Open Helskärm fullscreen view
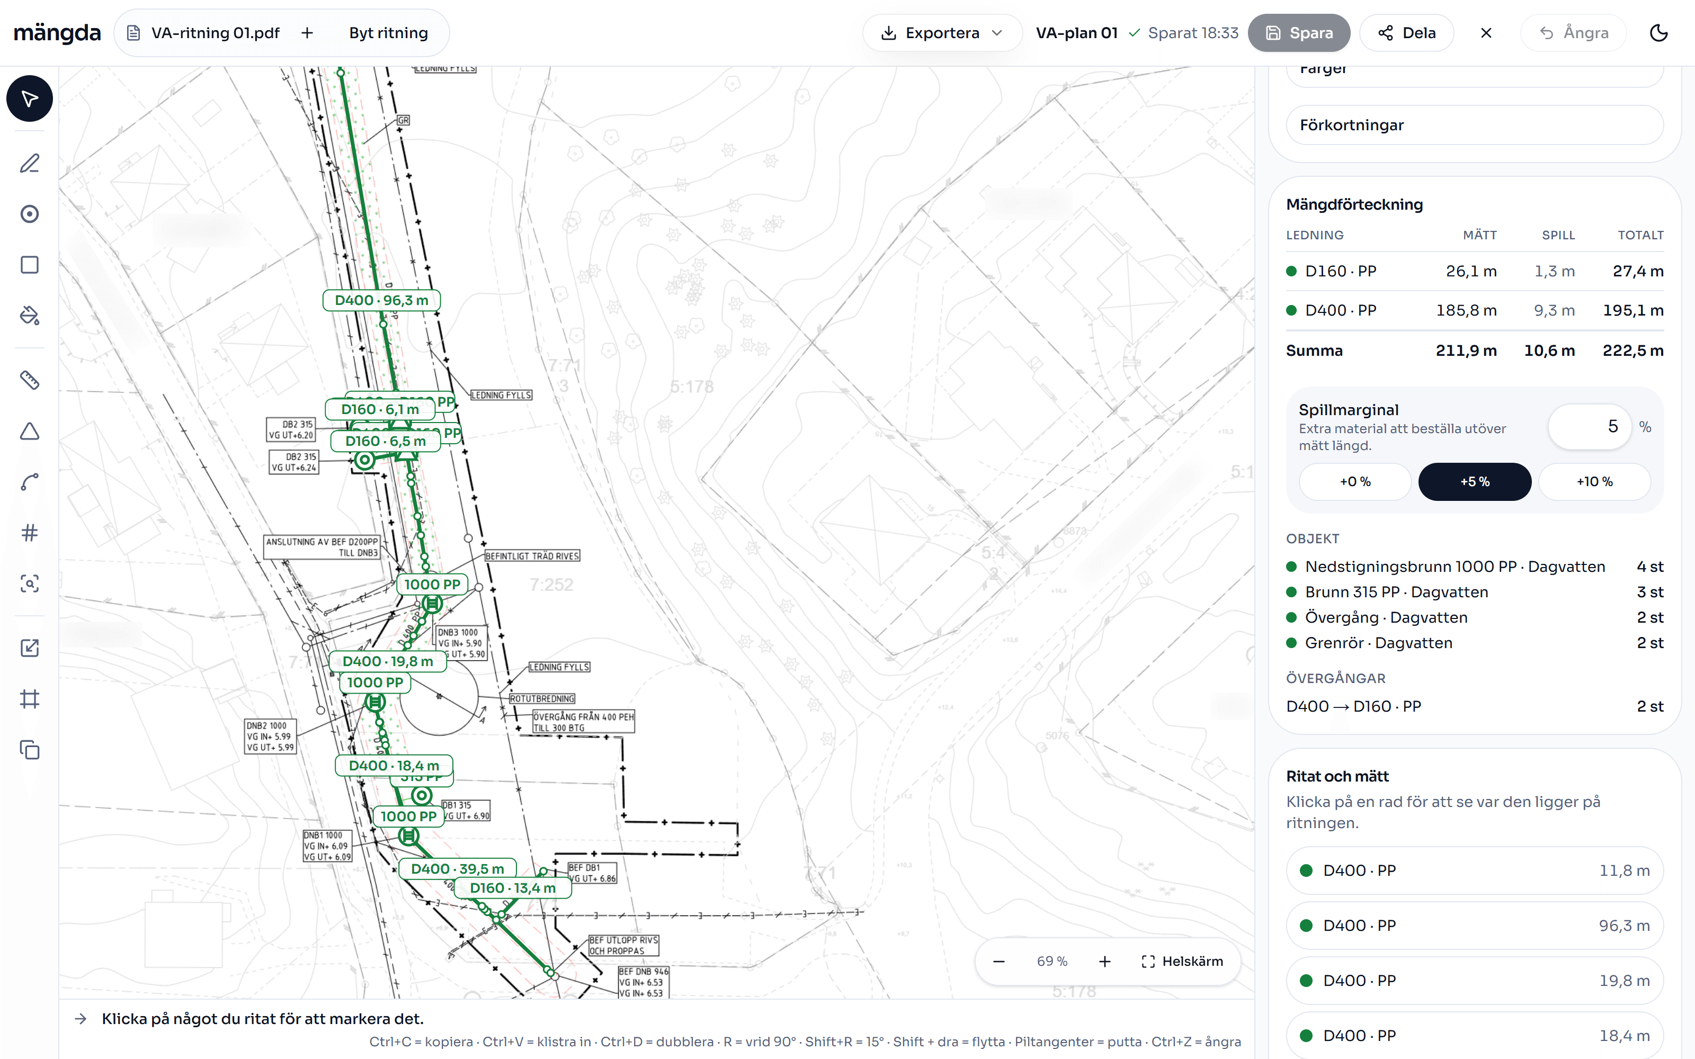The image size is (1695, 1059). coord(1182,962)
